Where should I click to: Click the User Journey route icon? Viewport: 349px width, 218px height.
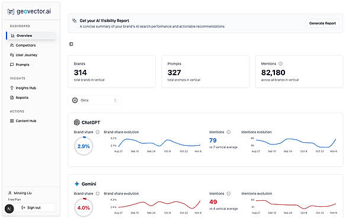(12, 55)
